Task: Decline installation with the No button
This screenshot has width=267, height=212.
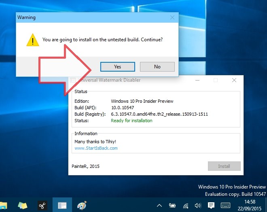Action: click(157, 67)
